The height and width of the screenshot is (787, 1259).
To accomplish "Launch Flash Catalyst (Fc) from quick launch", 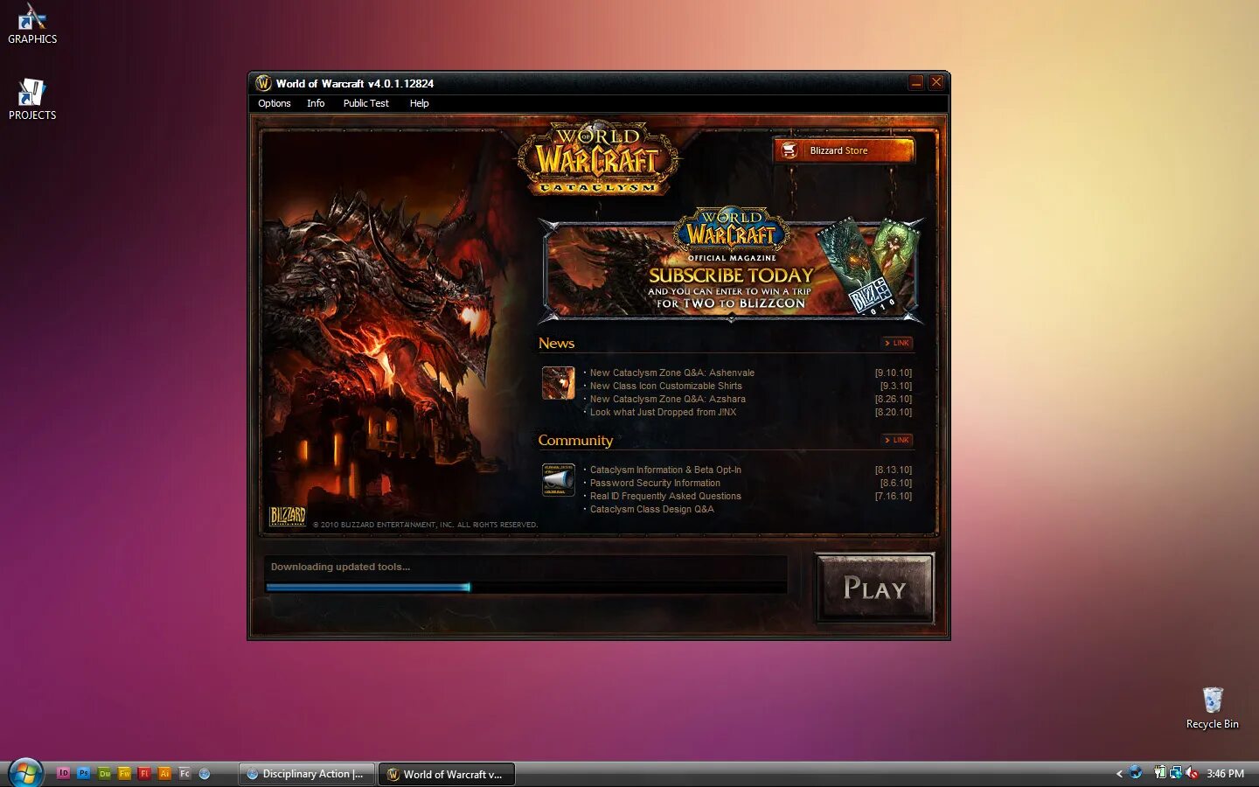I will pyautogui.click(x=184, y=773).
